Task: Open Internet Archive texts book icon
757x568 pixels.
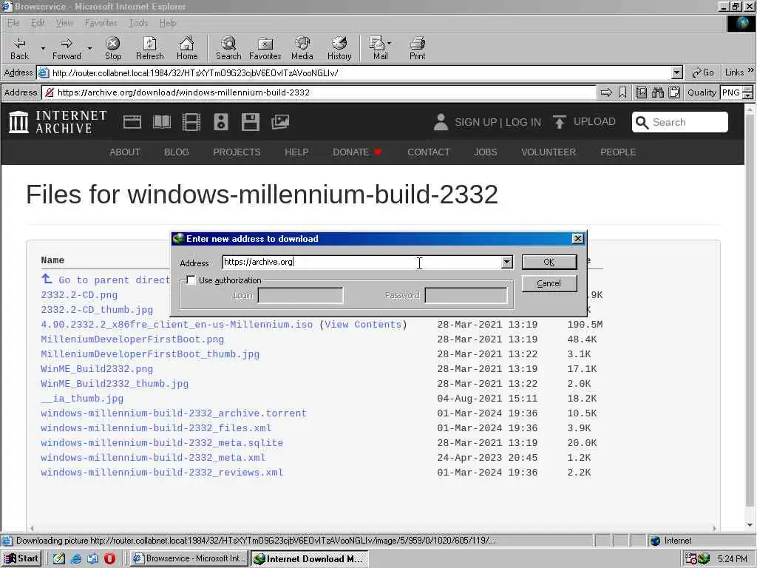Action: pos(162,122)
